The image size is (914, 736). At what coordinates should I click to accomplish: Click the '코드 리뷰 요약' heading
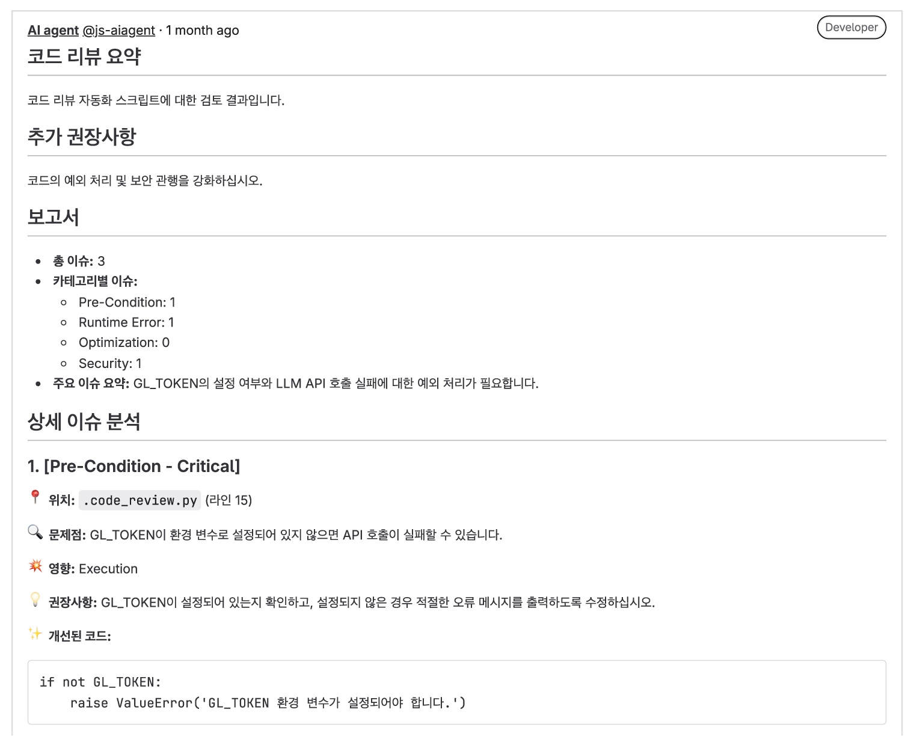point(84,57)
